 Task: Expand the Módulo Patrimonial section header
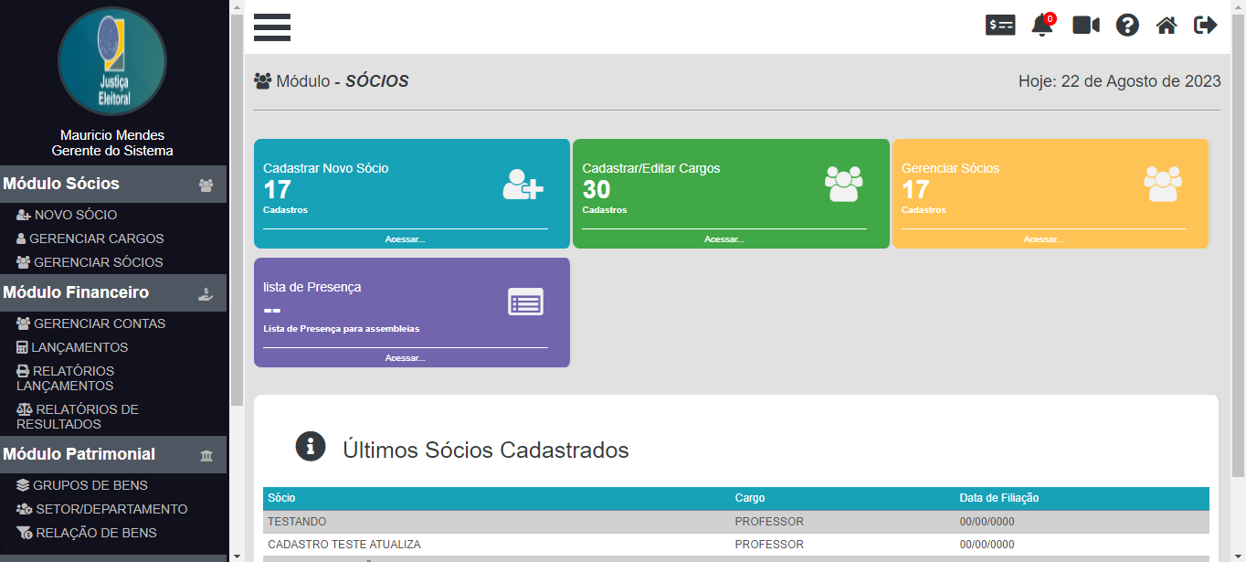[x=113, y=454]
